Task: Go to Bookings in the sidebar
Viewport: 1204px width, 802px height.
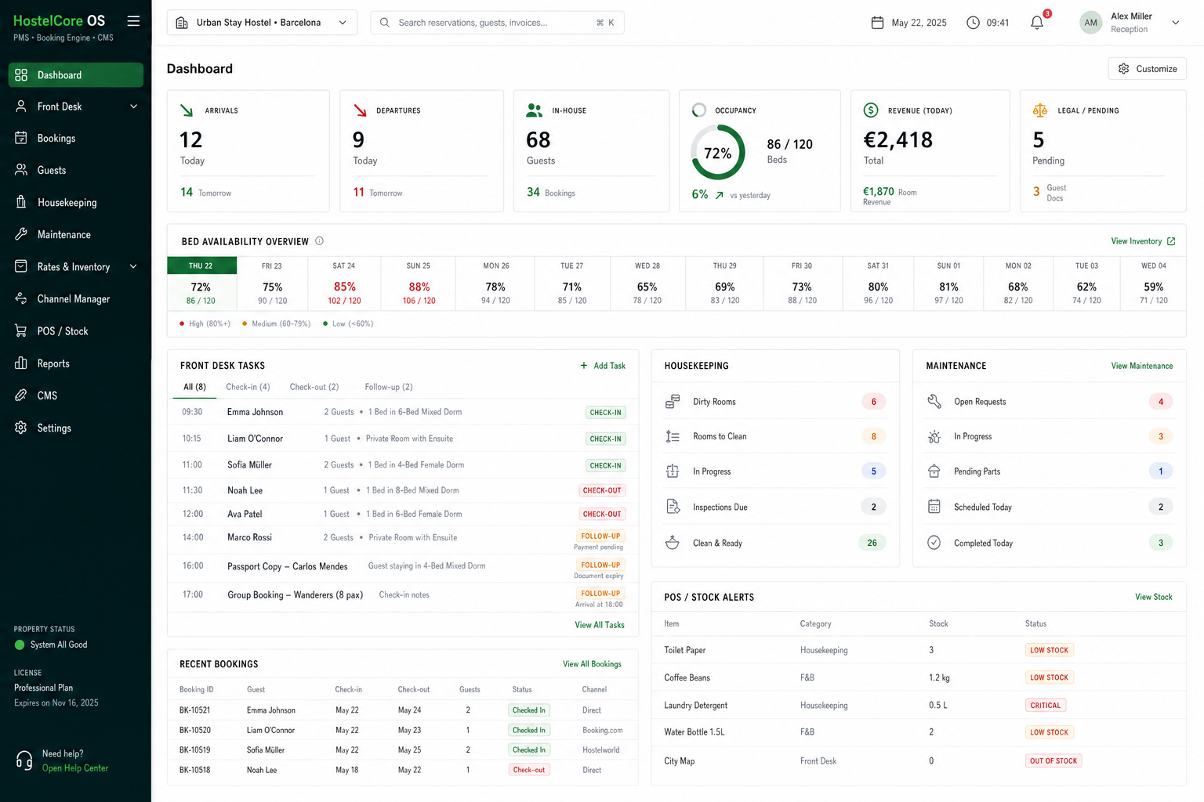Action: click(x=76, y=139)
